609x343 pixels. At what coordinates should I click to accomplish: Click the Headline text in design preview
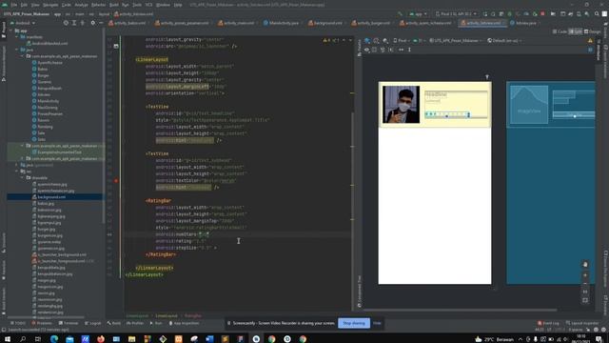click(x=436, y=94)
